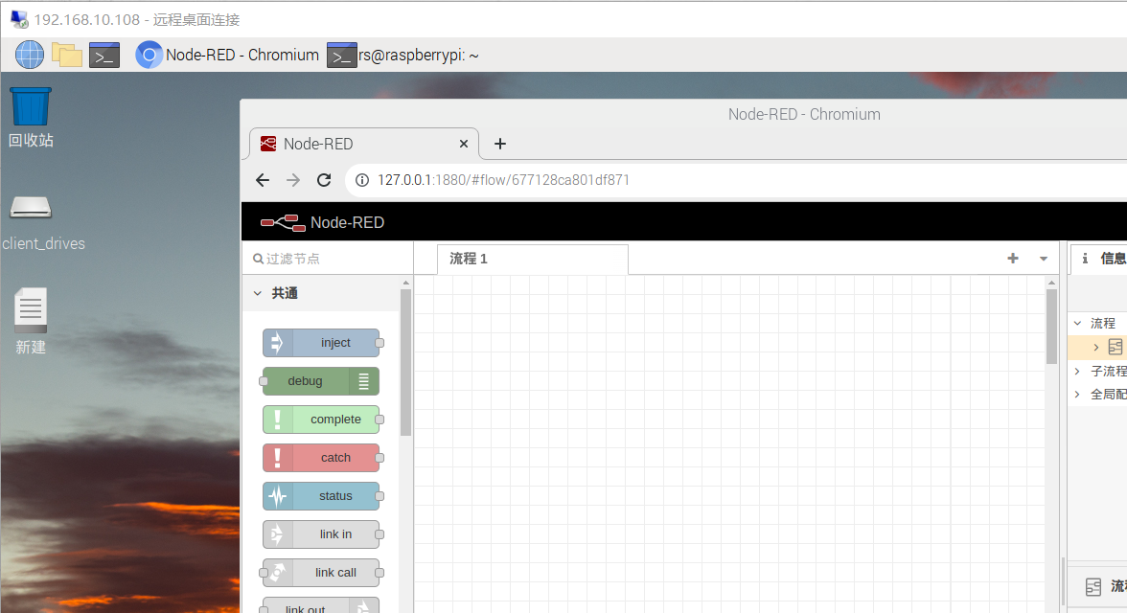Switch to the 流程 1 flow tab
The height and width of the screenshot is (613, 1127).
(x=533, y=259)
